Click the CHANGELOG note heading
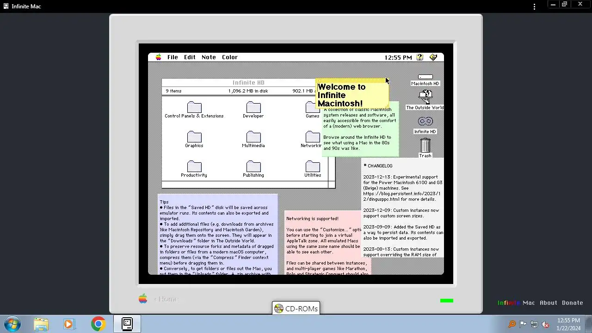This screenshot has height=333, width=592. (378, 166)
